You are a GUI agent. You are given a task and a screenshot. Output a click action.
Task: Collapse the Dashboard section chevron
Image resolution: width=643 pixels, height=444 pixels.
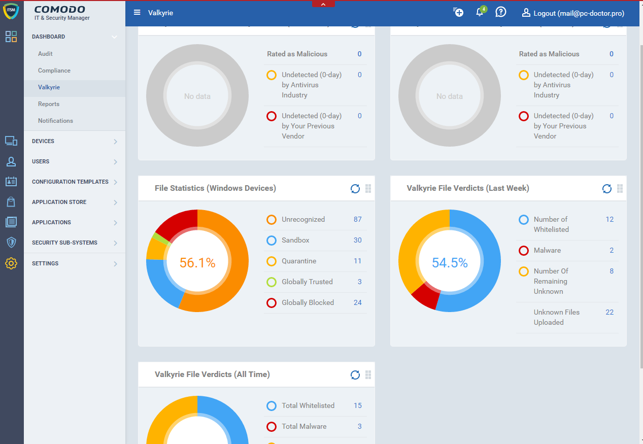click(115, 37)
